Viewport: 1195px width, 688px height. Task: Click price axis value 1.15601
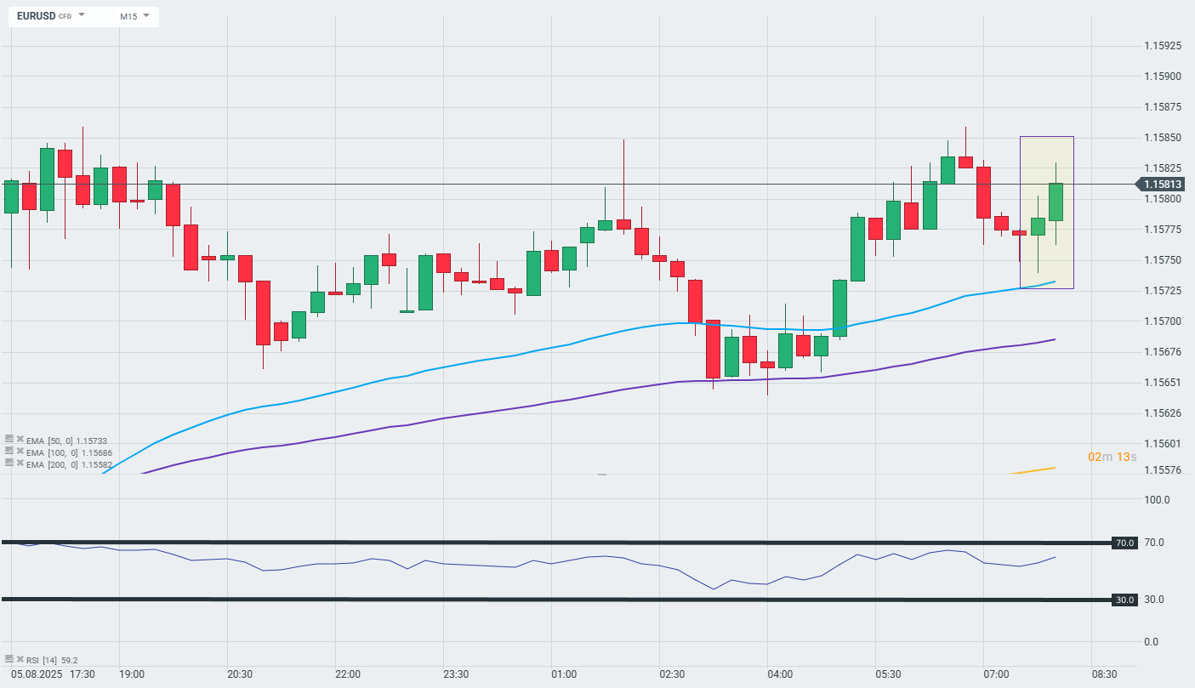point(1163,444)
